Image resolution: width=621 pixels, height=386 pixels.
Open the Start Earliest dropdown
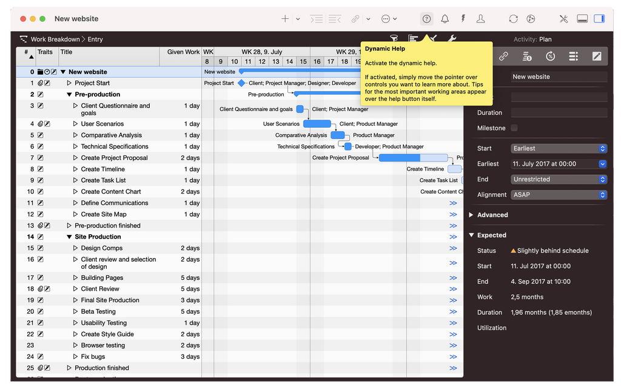pyautogui.click(x=559, y=148)
